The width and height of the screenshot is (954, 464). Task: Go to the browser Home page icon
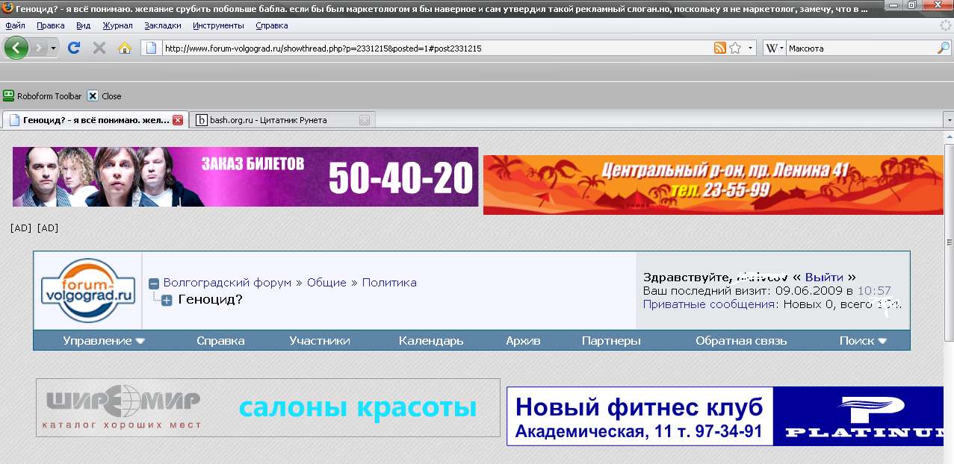pos(124,48)
